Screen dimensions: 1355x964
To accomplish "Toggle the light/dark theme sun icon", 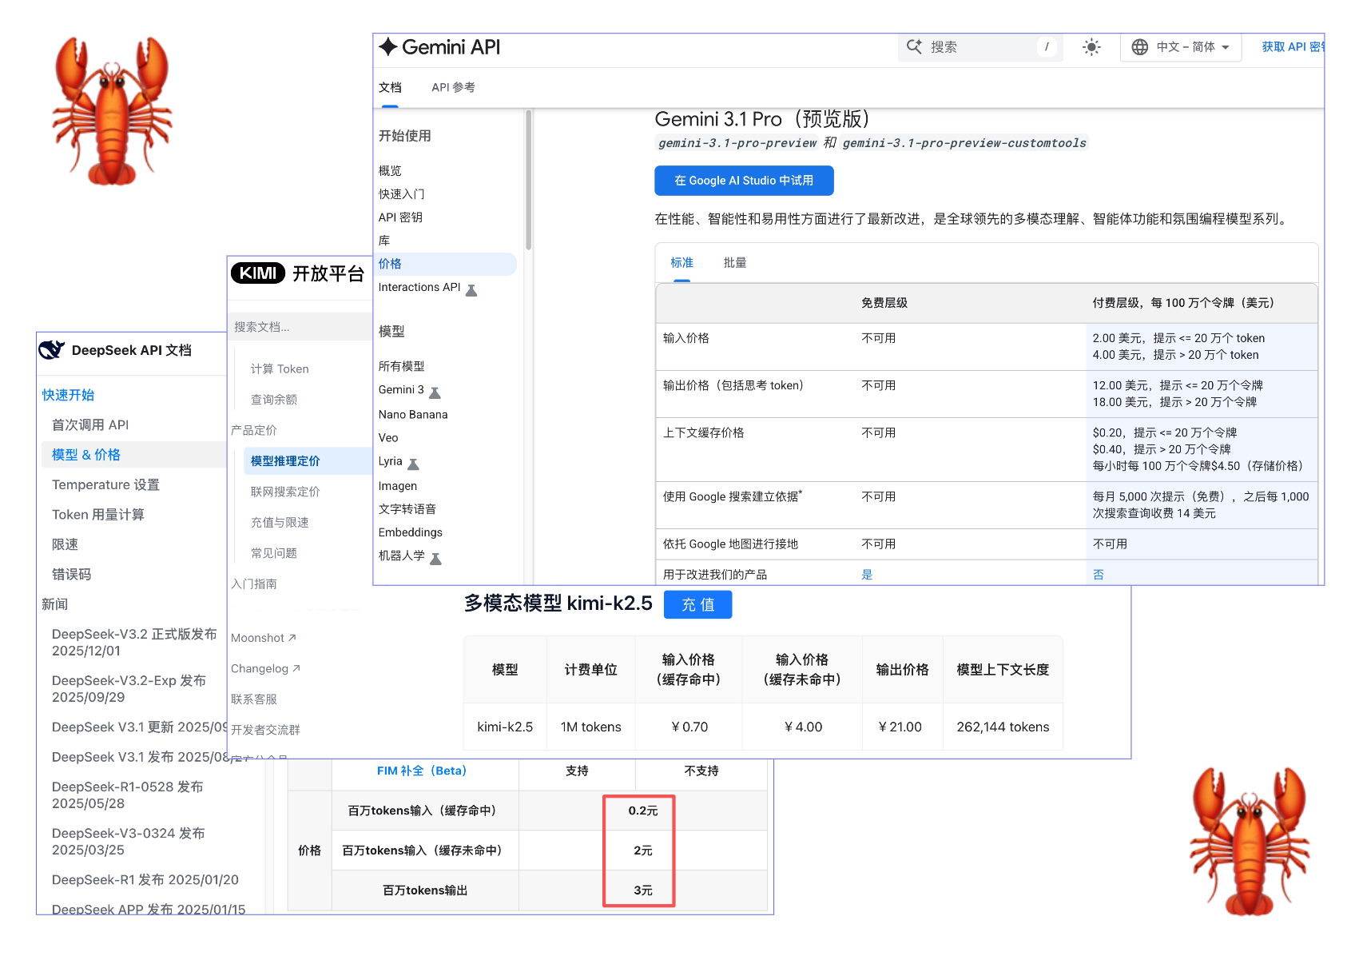I will click(1091, 47).
